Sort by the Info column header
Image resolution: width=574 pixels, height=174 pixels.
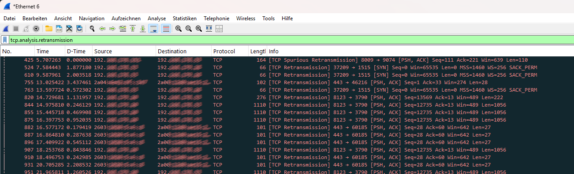coord(420,51)
